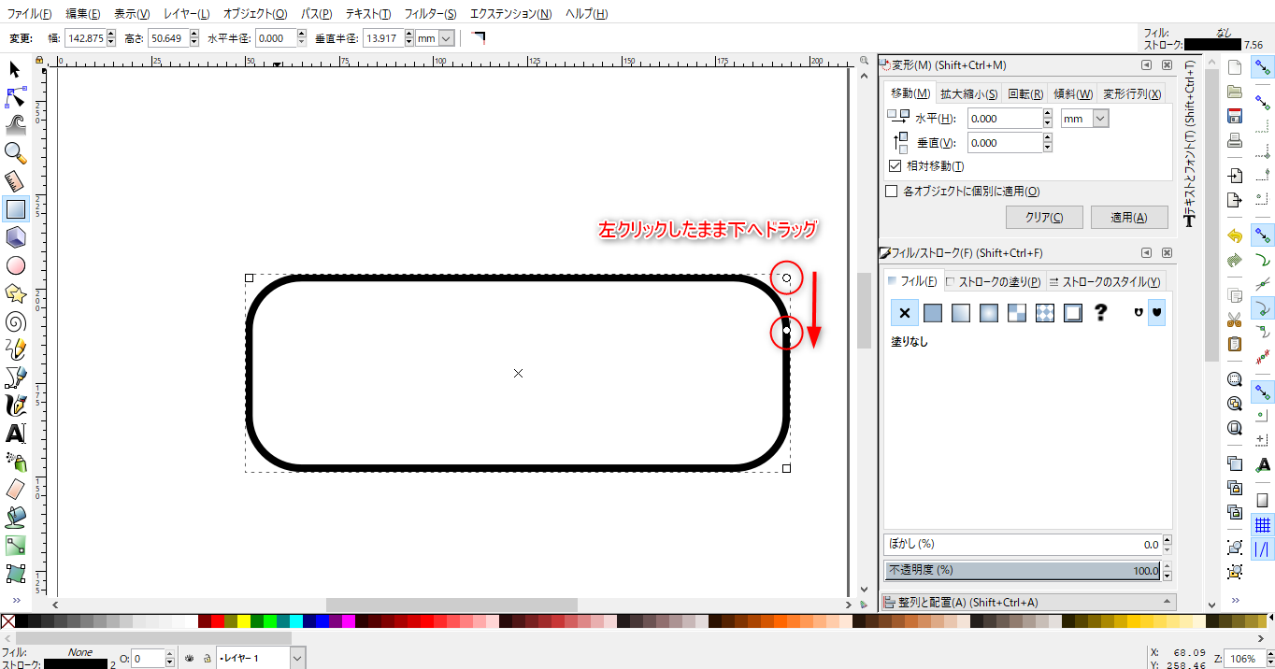Screen dimensions: 1275x669
Task: Select the Paint bucket tool
Action: coord(15,517)
